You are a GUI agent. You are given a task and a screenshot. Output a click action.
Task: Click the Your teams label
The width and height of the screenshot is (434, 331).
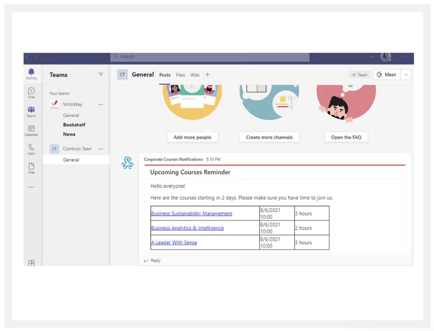point(60,94)
